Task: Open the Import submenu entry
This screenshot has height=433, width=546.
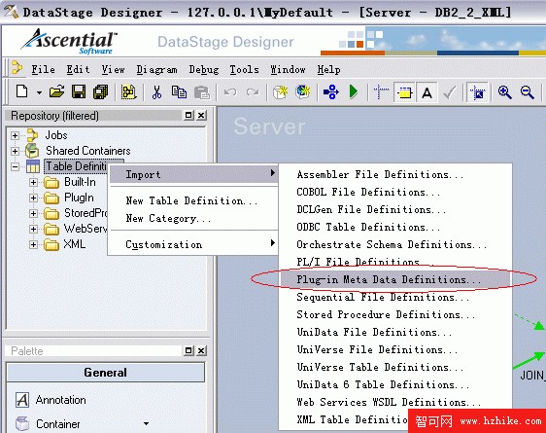Action: click(193, 174)
